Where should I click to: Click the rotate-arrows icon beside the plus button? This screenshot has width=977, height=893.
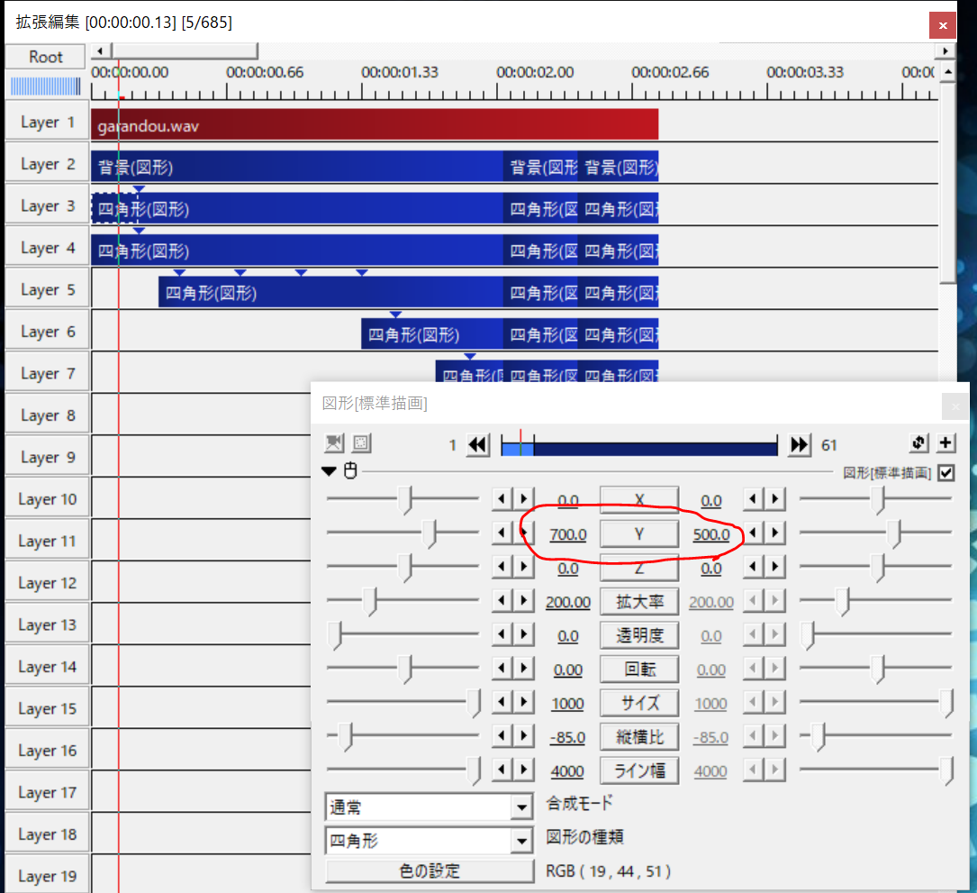pos(918,442)
